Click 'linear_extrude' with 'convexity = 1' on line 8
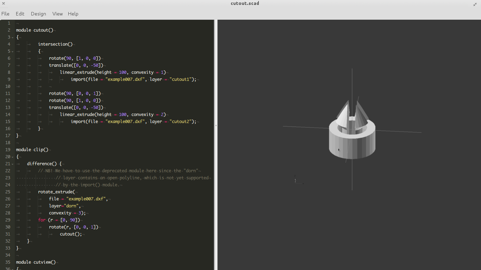Image resolution: width=481 pixels, height=270 pixels. coord(113,72)
